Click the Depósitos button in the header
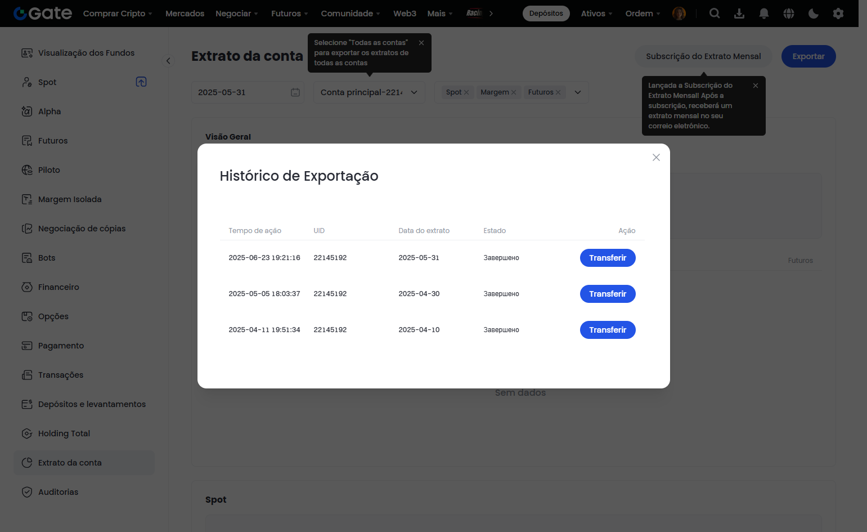The image size is (867, 532). click(546, 14)
